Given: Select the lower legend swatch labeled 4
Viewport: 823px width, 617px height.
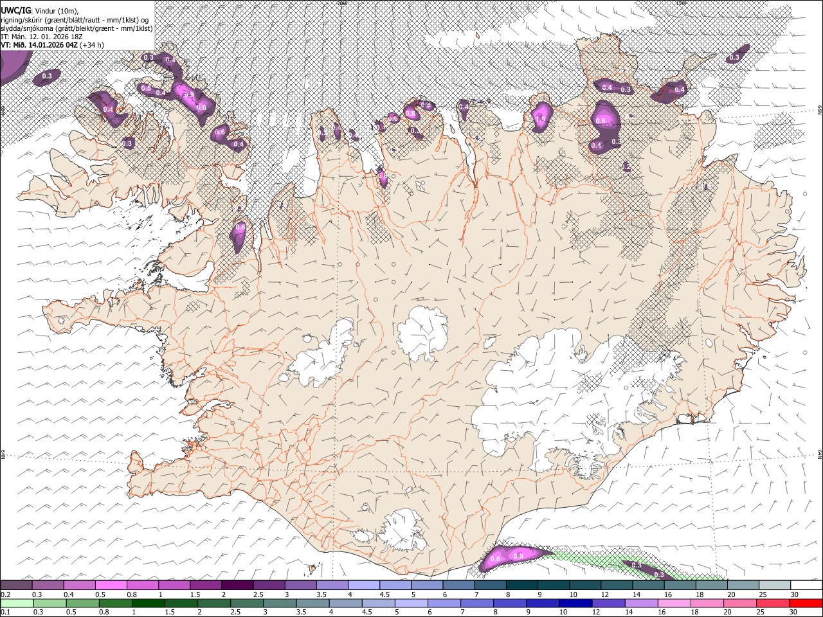Looking at the screenshot, I should click(x=345, y=604).
